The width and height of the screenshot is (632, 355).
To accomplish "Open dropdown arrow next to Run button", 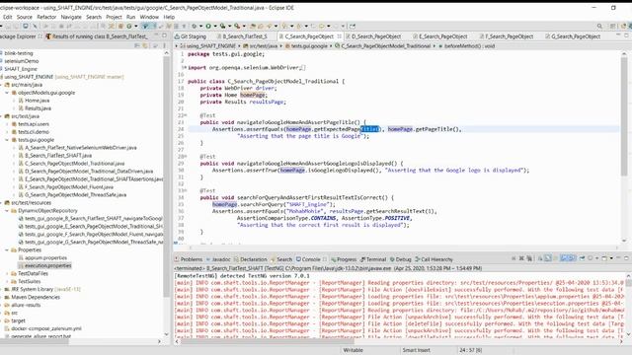I will click(215, 27).
